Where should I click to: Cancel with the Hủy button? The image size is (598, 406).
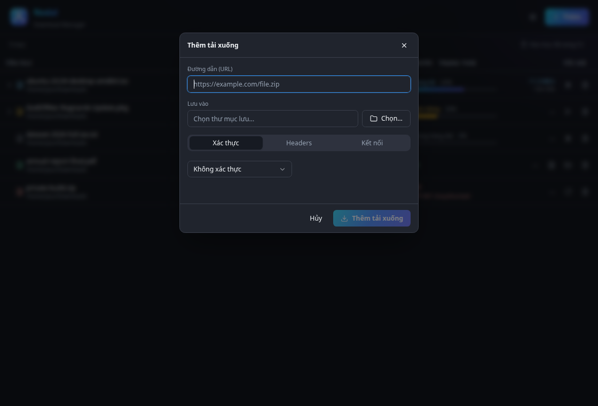click(316, 218)
